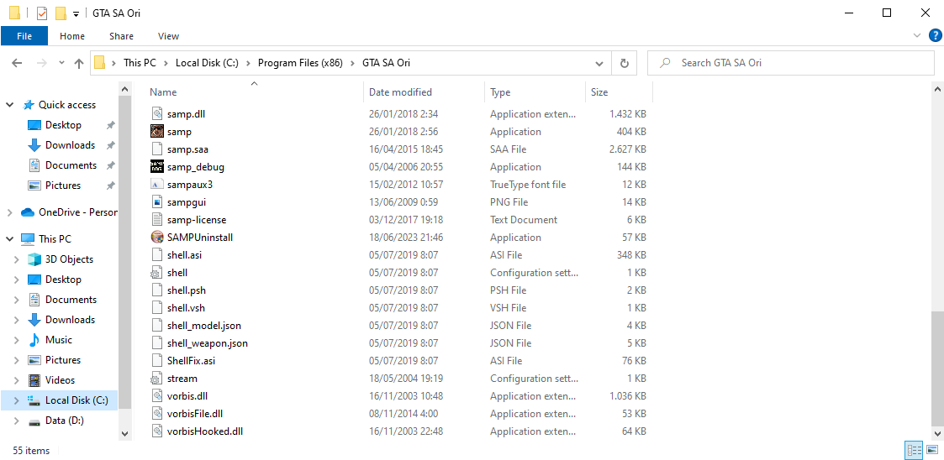Viewport: 944px width, 460px height.
Task: Select the SAMPUninstall application icon
Action: click(x=156, y=238)
